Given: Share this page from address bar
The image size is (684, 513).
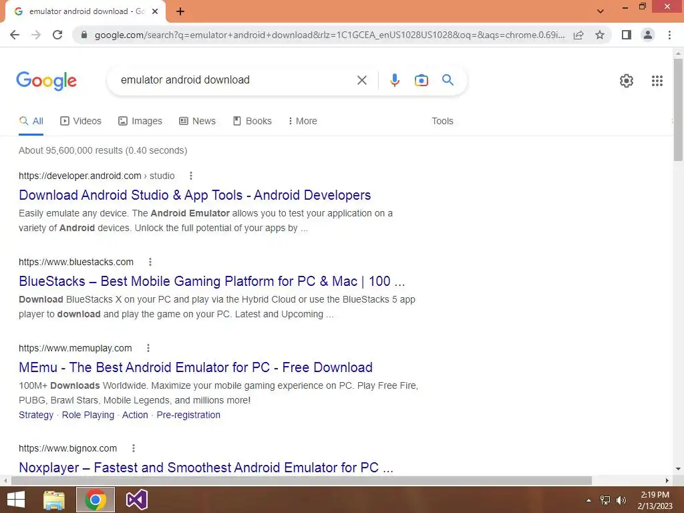Looking at the screenshot, I should pyautogui.click(x=578, y=35).
